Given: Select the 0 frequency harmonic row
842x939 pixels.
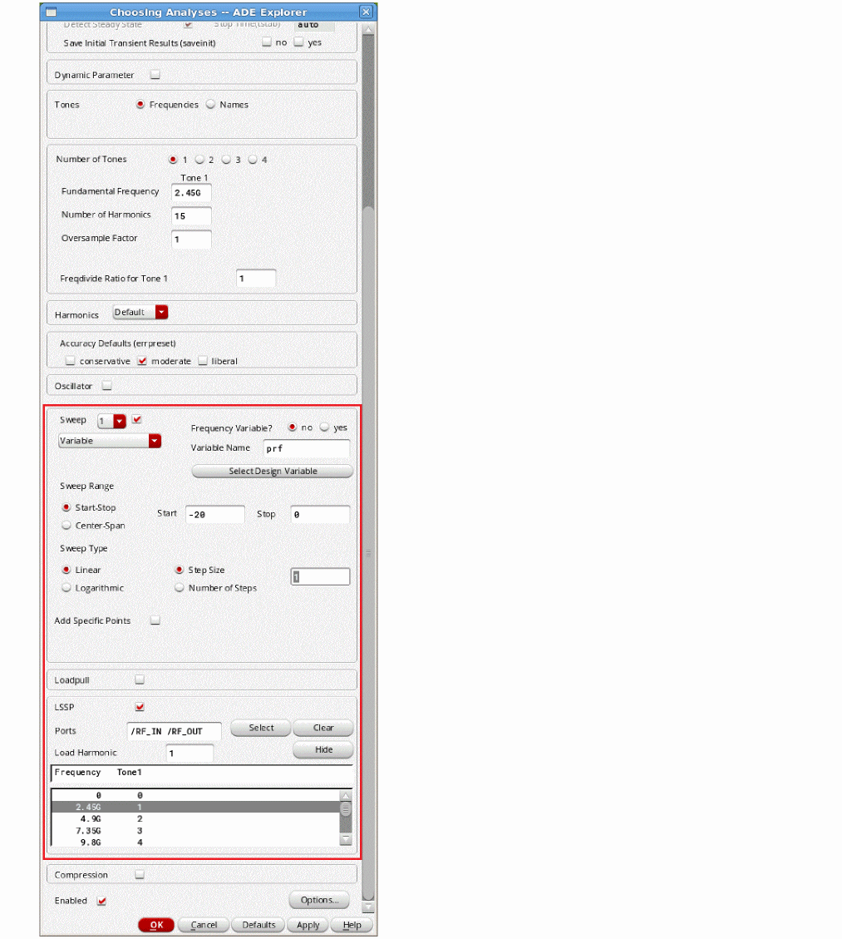Looking at the screenshot, I should coord(195,795).
